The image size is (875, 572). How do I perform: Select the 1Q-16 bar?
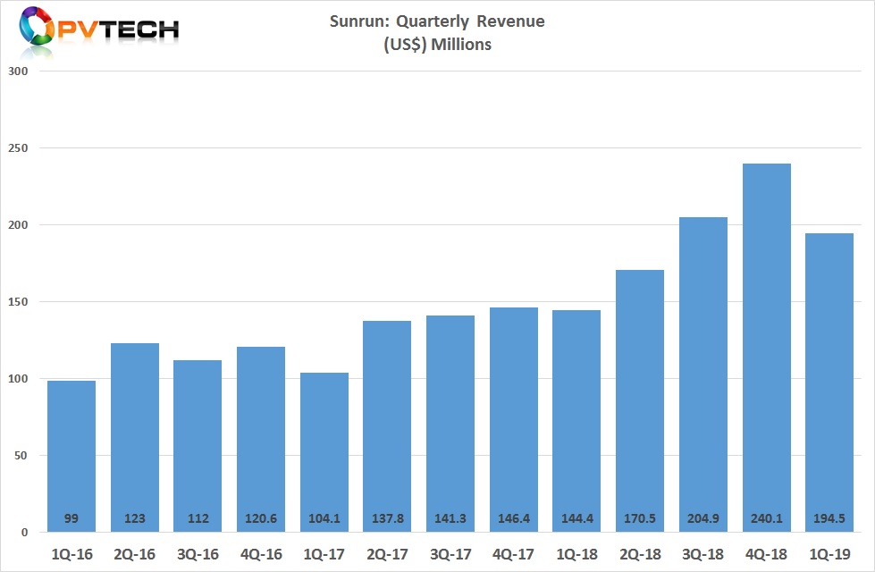tap(72, 456)
